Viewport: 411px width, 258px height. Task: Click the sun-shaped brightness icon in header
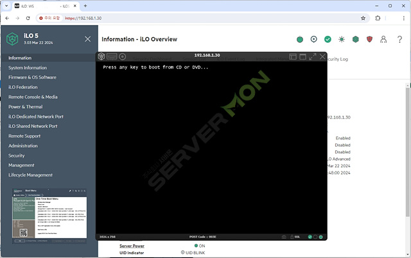342,39
